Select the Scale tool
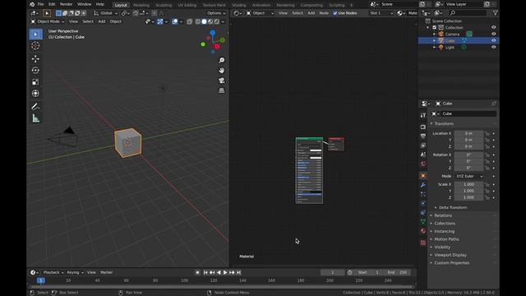 [x=35, y=82]
